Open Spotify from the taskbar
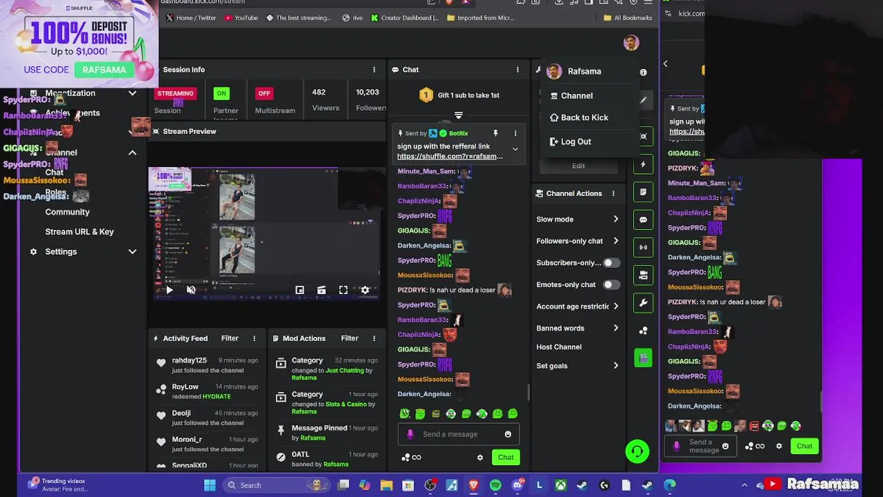Image resolution: width=883 pixels, height=497 pixels. 495,485
